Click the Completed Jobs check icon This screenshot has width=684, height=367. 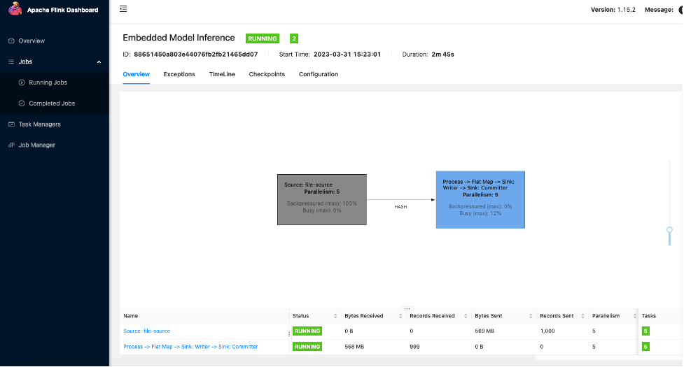(x=22, y=103)
